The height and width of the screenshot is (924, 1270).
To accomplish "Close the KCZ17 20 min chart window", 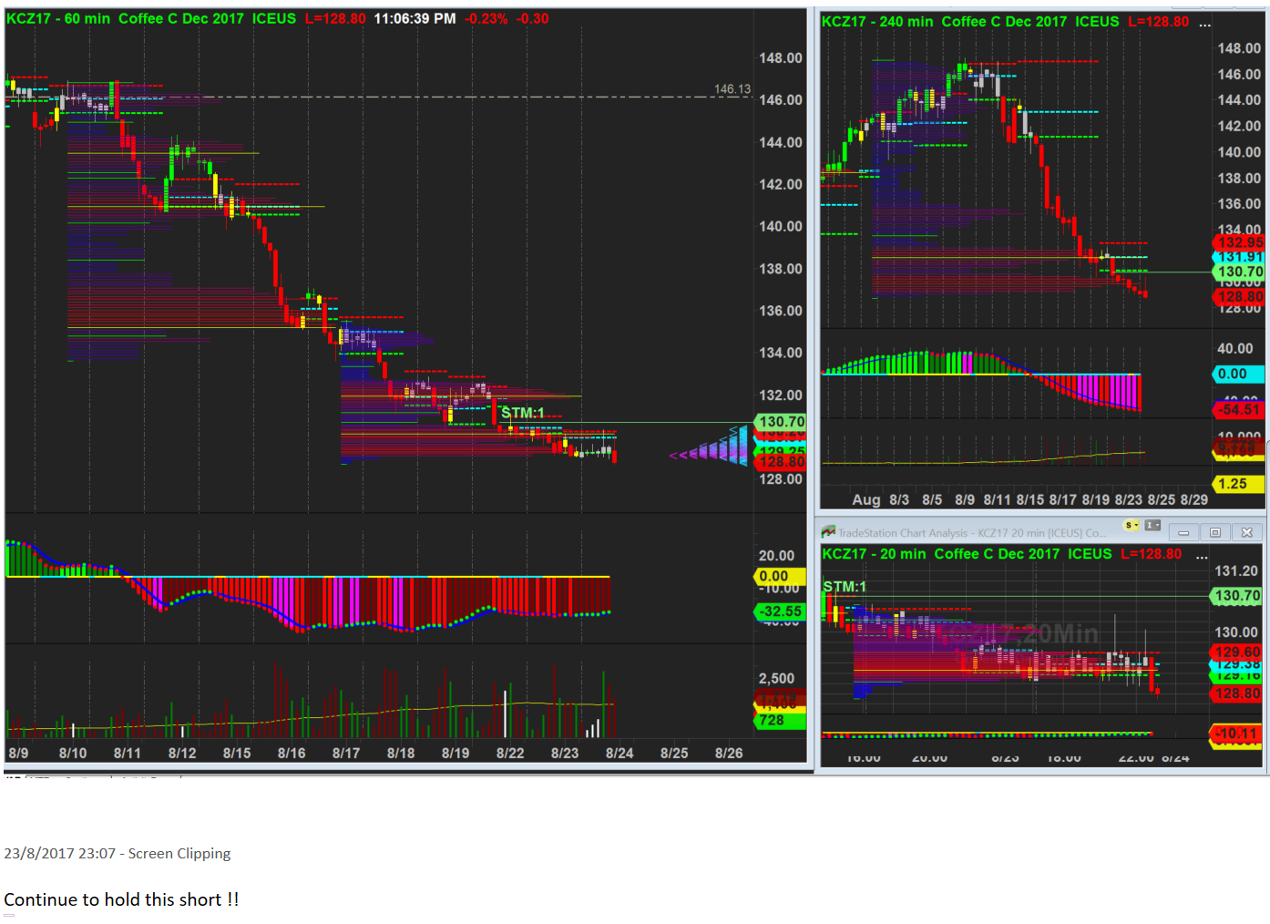I will pyautogui.click(x=1247, y=532).
